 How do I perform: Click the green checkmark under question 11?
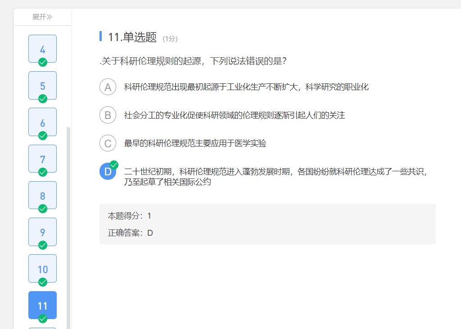point(43,319)
